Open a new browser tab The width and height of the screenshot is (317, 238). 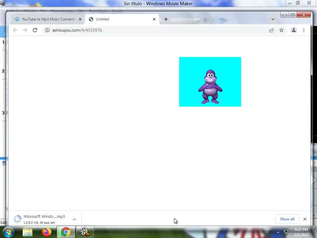click(166, 19)
